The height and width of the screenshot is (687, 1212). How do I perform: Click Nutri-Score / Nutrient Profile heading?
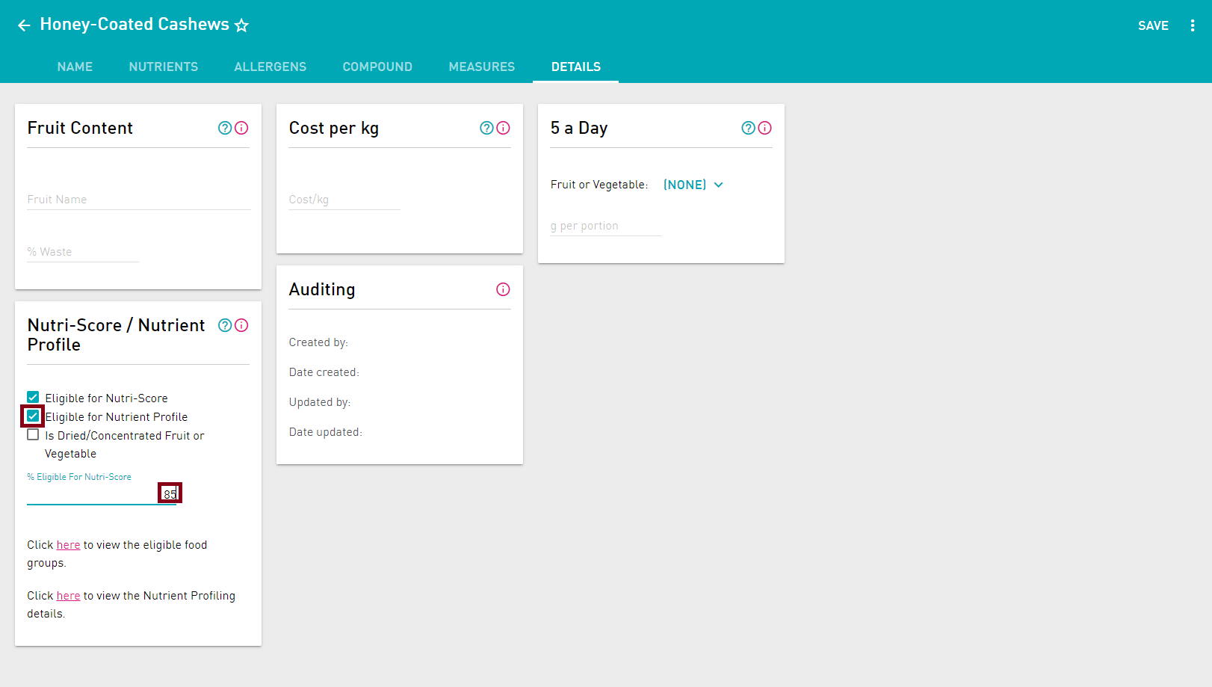click(116, 335)
